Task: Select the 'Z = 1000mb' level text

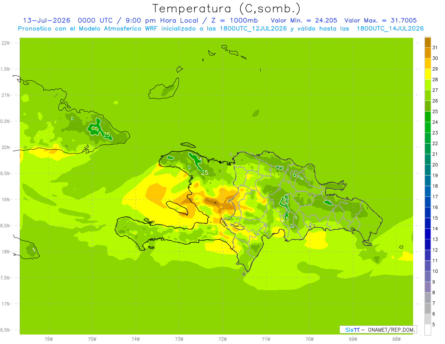Action: (234, 20)
